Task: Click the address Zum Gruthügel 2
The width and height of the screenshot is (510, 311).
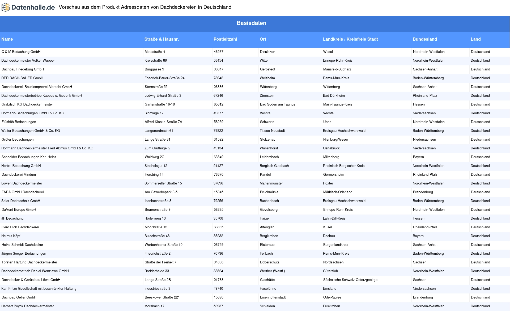Action: 158,148
